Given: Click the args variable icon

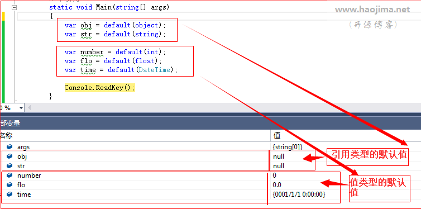Looking at the screenshot, I should 9,146.
